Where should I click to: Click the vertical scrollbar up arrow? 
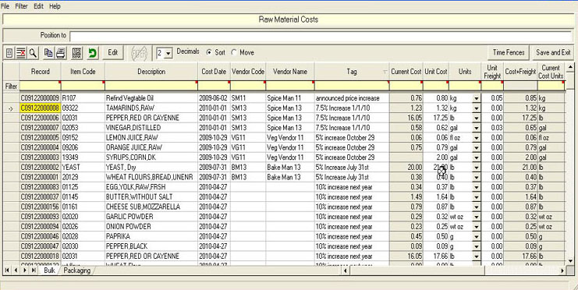(x=570, y=67)
